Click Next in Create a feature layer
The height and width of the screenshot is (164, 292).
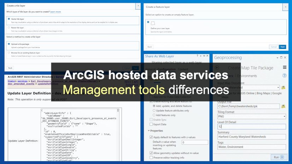point(282,47)
